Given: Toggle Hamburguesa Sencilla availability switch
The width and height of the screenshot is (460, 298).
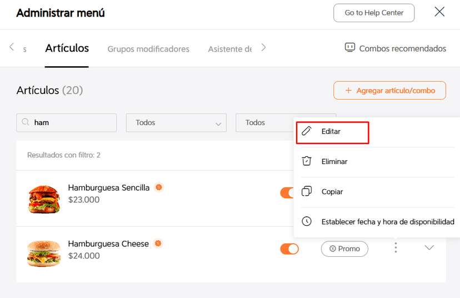Looking at the screenshot, I should pyautogui.click(x=287, y=193).
